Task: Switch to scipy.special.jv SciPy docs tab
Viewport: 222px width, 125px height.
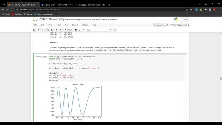Action: [x=56, y=5]
